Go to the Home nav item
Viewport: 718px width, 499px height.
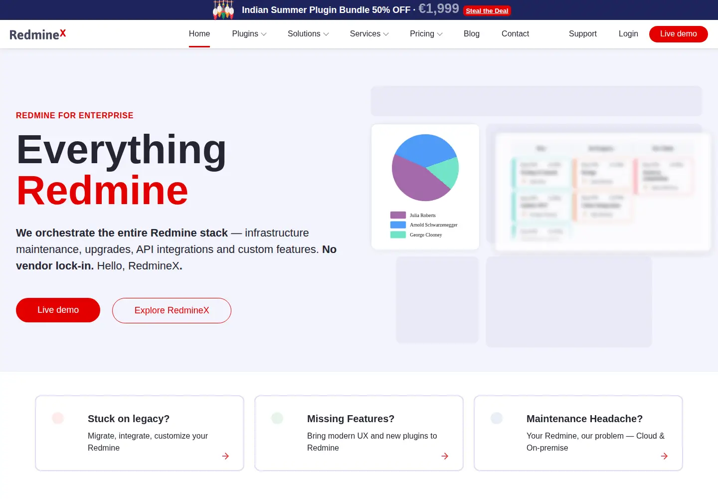(199, 34)
